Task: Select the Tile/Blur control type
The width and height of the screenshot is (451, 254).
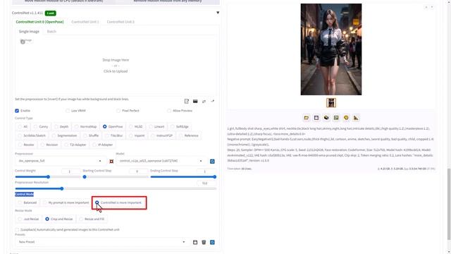Action: (113, 135)
